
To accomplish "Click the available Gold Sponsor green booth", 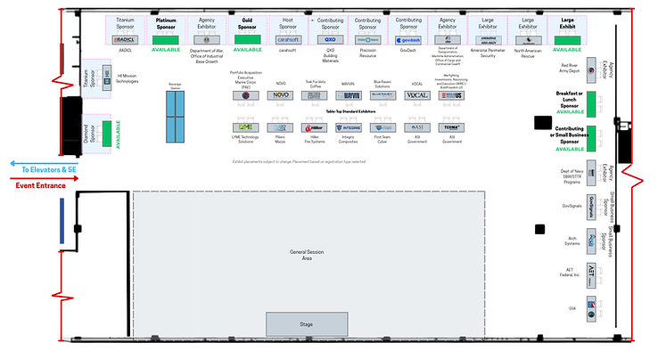I will click(x=247, y=40).
